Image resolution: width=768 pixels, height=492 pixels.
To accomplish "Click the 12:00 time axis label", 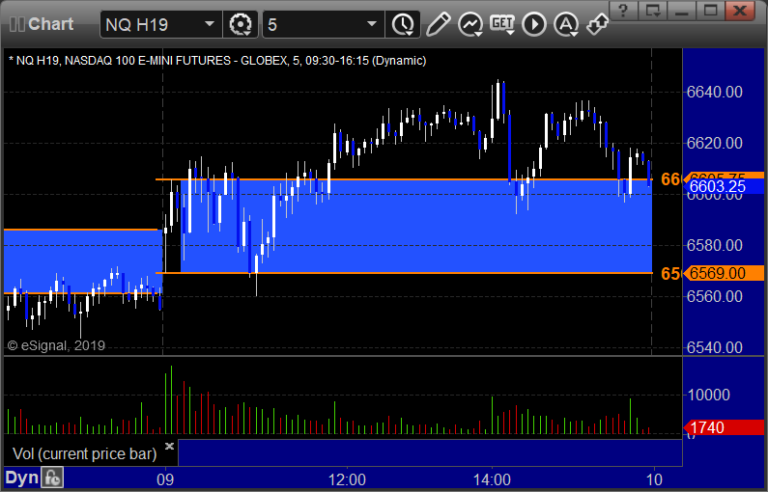I will (347, 479).
